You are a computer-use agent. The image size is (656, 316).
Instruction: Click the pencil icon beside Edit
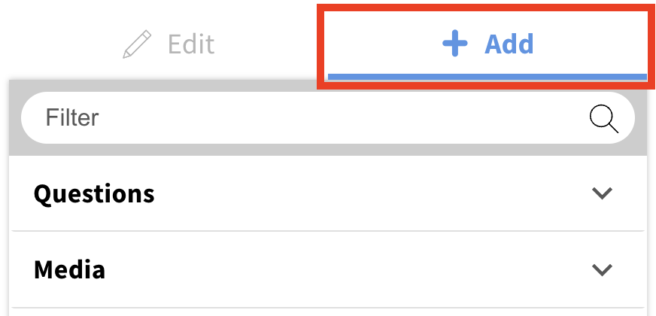click(x=137, y=44)
